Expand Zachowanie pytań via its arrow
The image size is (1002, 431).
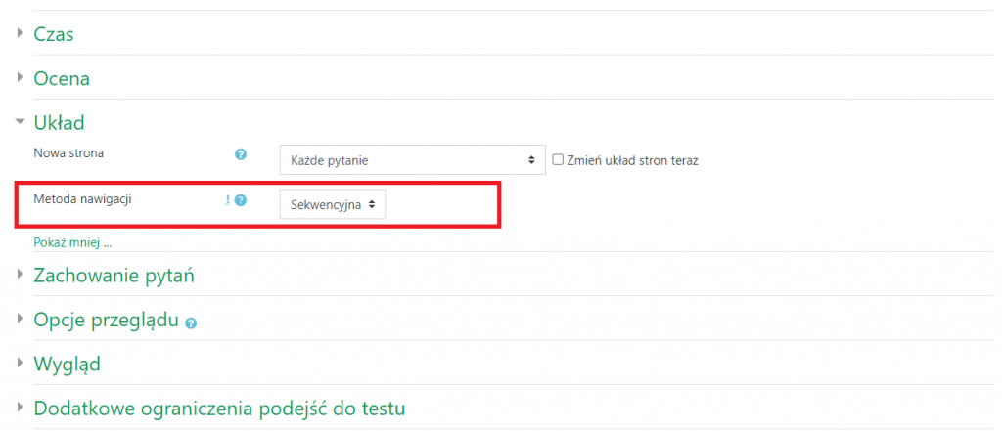(x=21, y=274)
